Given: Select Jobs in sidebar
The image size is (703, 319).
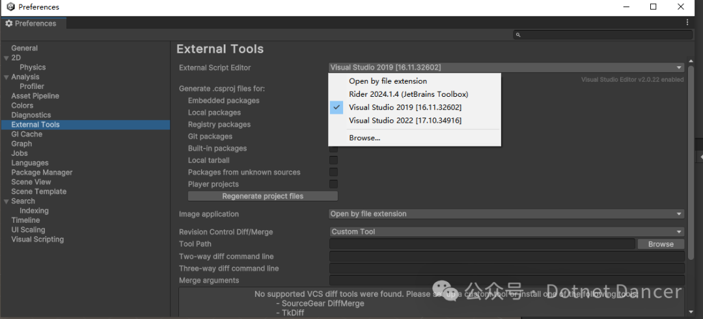Looking at the screenshot, I should [x=20, y=153].
